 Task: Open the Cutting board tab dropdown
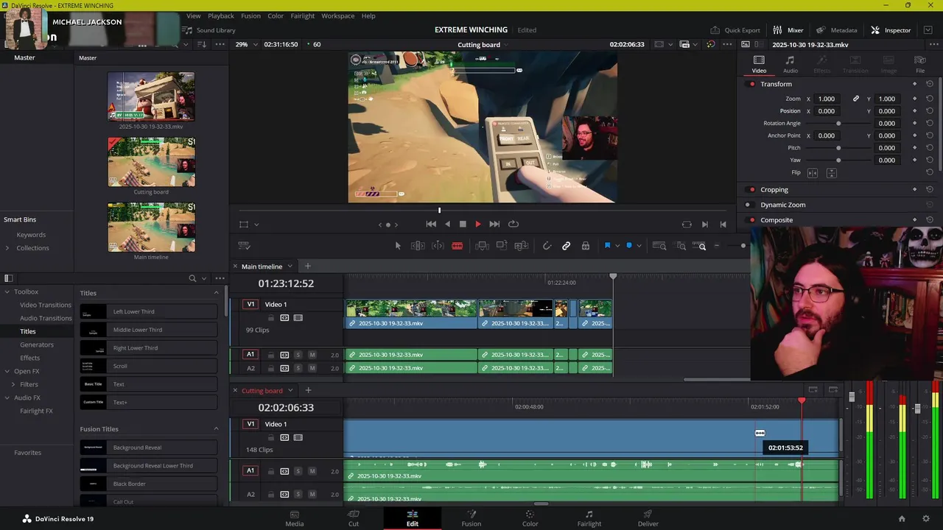click(x=290, y=391)
